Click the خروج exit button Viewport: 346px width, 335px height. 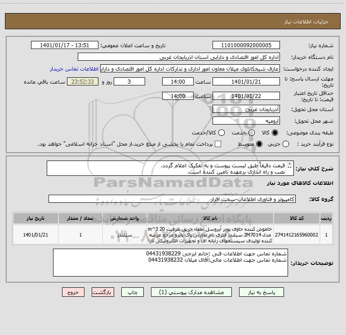point(73,292)
